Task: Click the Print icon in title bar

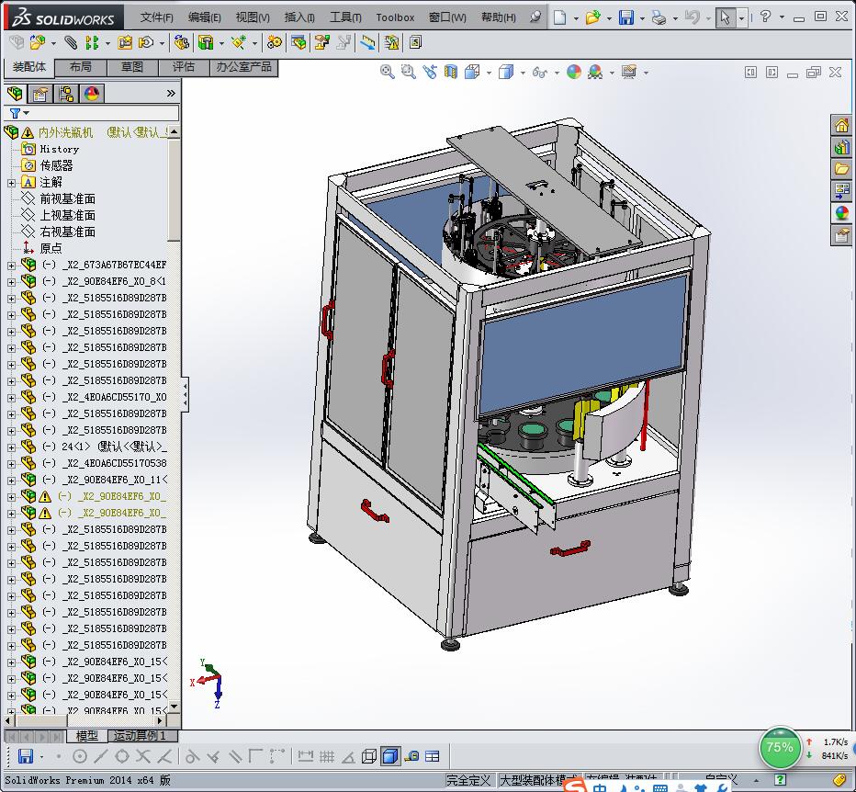Action: click(x=659, y=17)
